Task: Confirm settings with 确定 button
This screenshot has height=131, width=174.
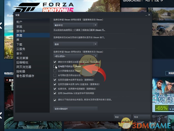Action: click(x=122, y=117)
